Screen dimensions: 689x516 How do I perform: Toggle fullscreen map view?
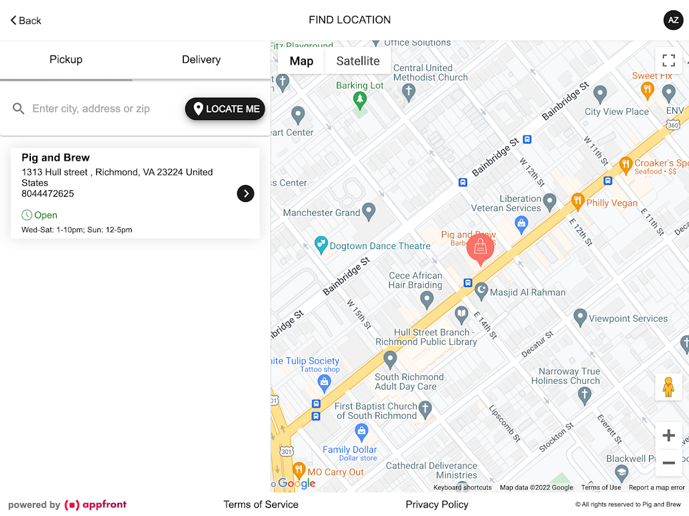(668, 60)
